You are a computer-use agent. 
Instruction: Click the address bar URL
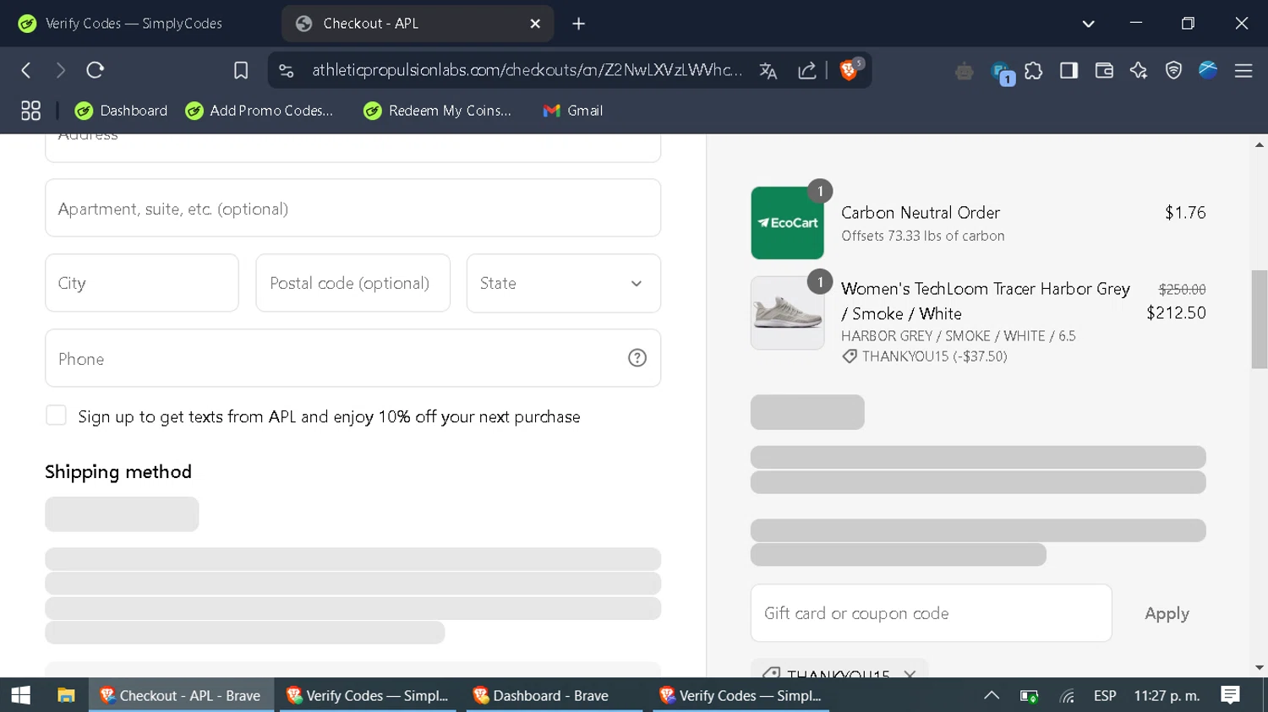(x=527, y=70)
